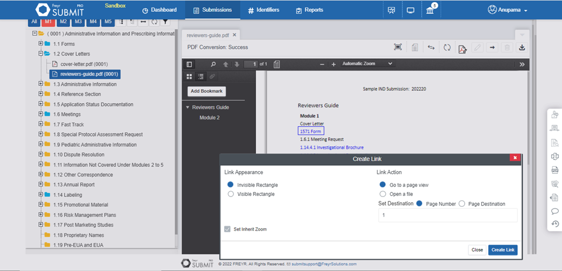Toggle the PDF viewer sidebar
This screenshot has width=562, height=271.
[x=189, y=64]
